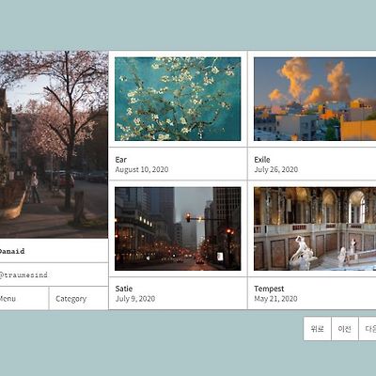The width and height of the screenshot is (376, 376).
Task: Click the date May 21, 2020
Action: click(x=275, y=299)
